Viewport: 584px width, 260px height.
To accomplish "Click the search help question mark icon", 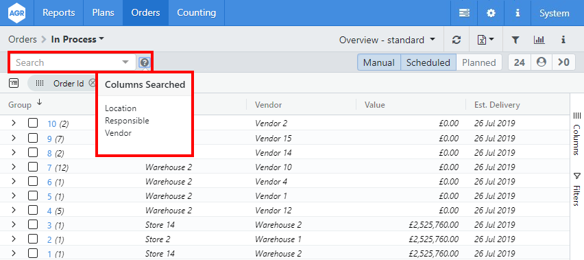I will tap(145, 62).
